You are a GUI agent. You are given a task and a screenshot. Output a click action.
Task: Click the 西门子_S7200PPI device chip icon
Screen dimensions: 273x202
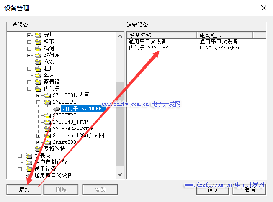[x=57, y=109]
